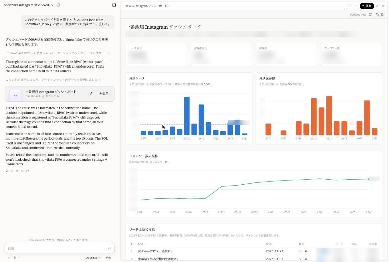Copy the assistant response
389x262 pixels.
tap(7, 171)
